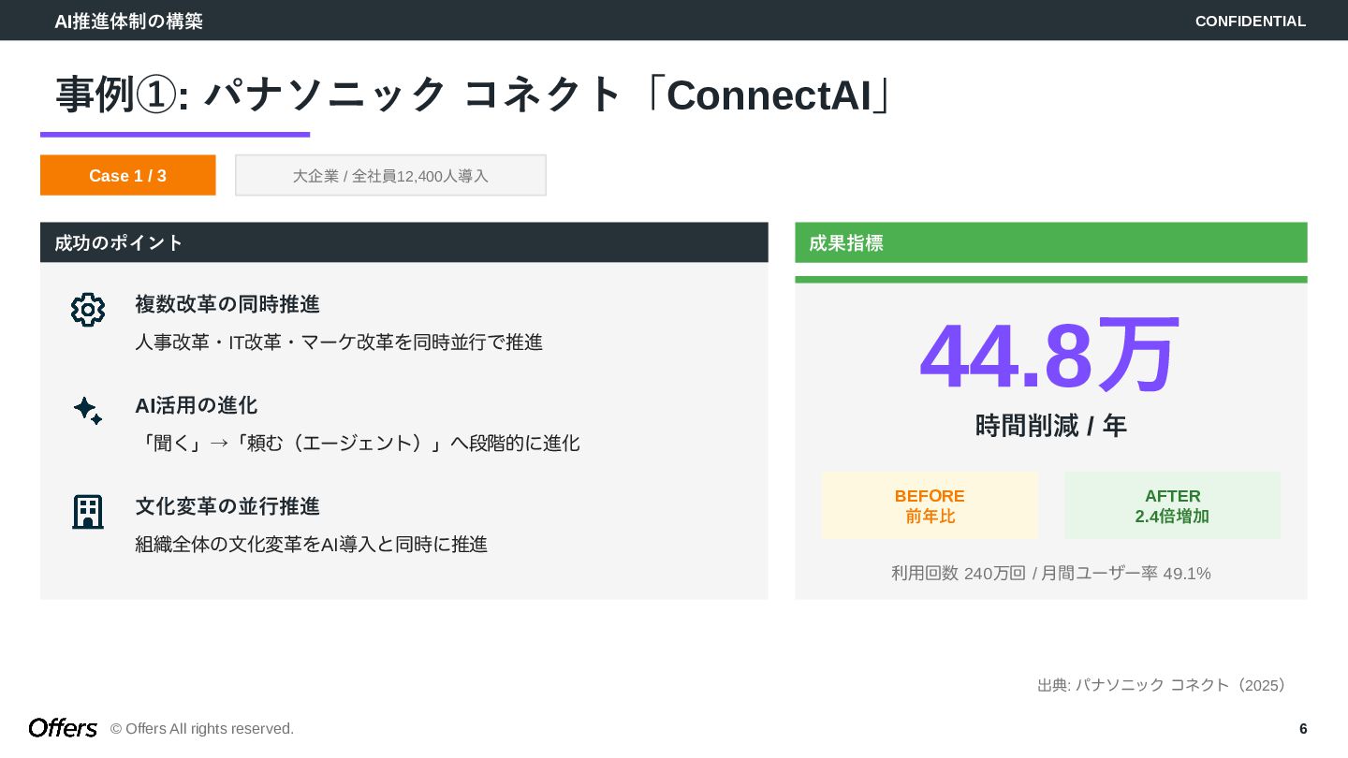Click the AI推進体制の構築 header text

coord(128,21)
